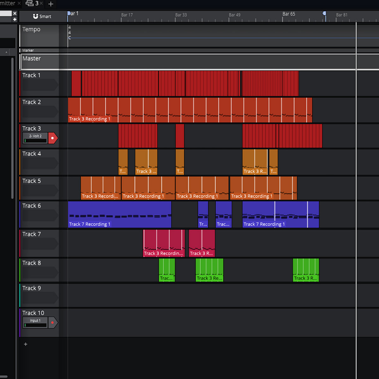
Task: Click the white X beside the search field
Action: coord(15,13)
